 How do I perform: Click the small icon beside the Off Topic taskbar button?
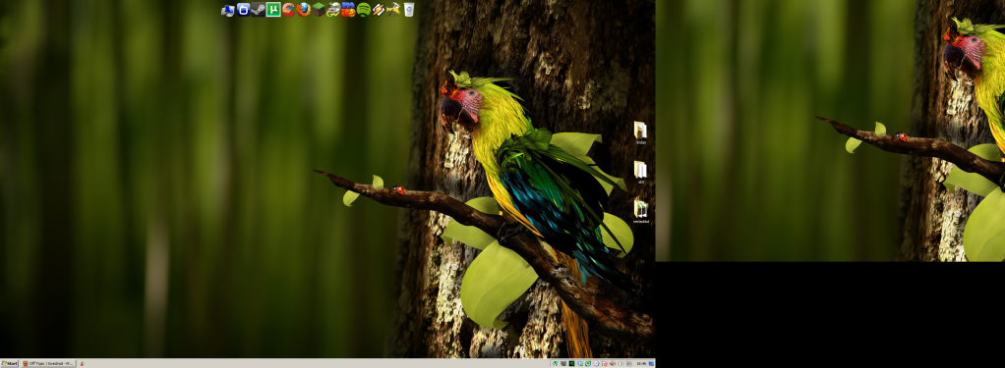pyautogui.click(x=82, y=363)
